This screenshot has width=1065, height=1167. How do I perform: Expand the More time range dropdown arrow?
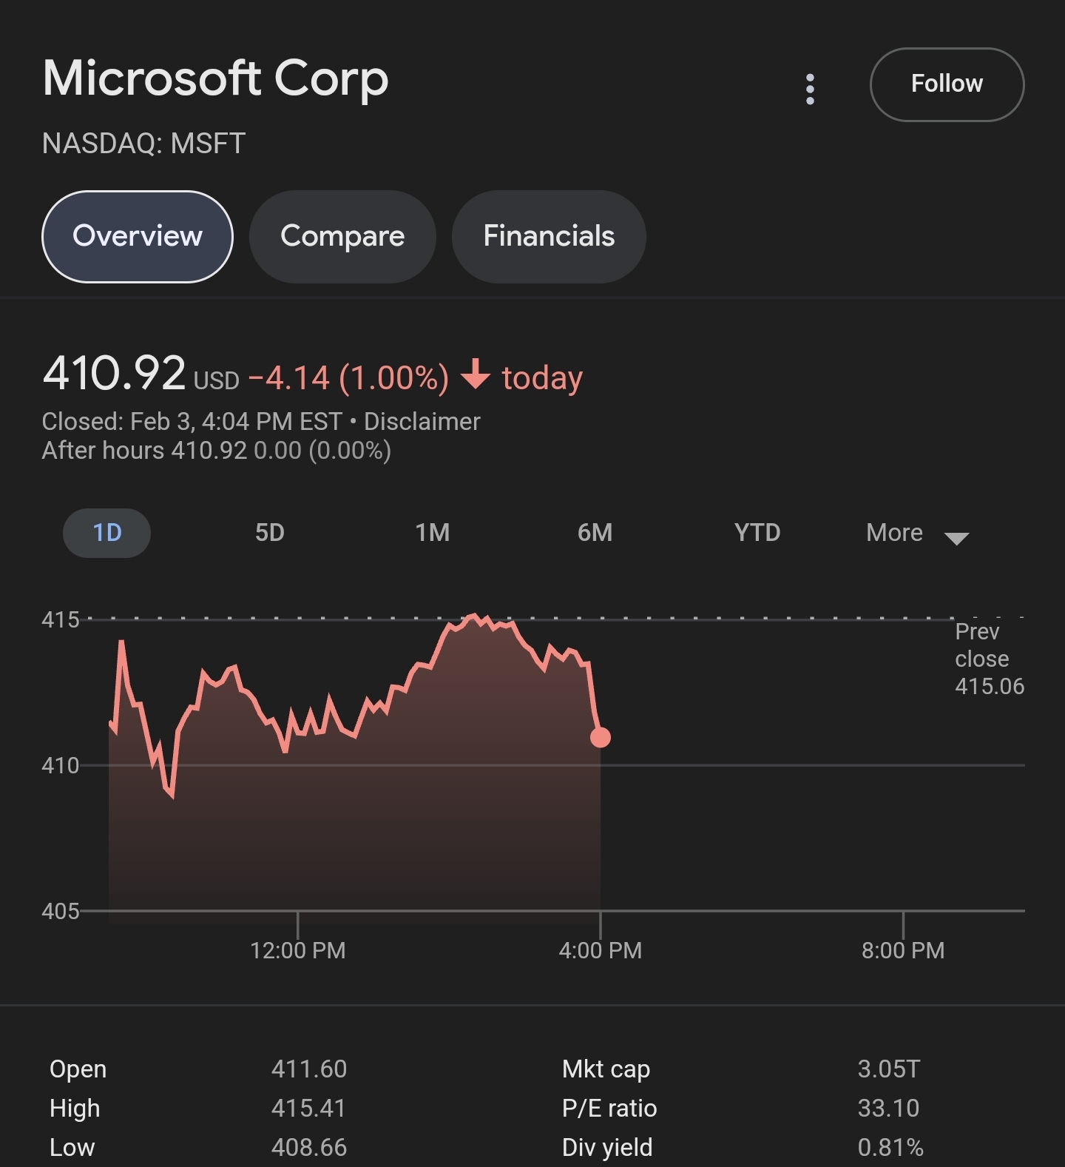pos(956,538)
